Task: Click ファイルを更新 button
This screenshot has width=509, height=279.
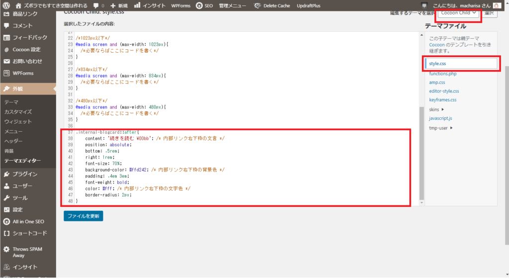Action: 84,216
